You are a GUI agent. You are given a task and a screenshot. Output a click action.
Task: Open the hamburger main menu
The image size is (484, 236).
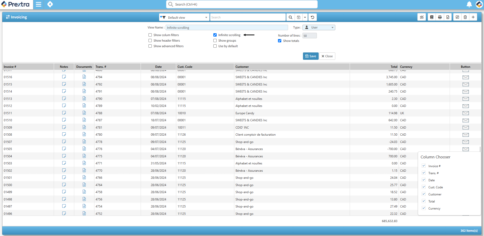[38, 5]
